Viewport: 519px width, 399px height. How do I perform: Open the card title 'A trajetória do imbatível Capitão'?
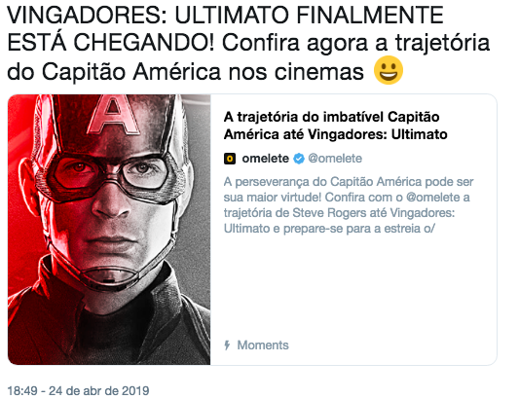pyautogui.click(x=331, y=117)
